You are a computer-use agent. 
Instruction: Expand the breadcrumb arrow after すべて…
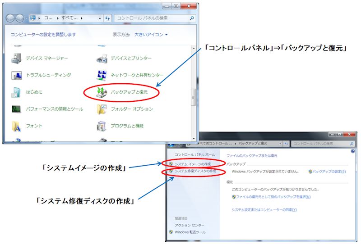click(82, 18)
